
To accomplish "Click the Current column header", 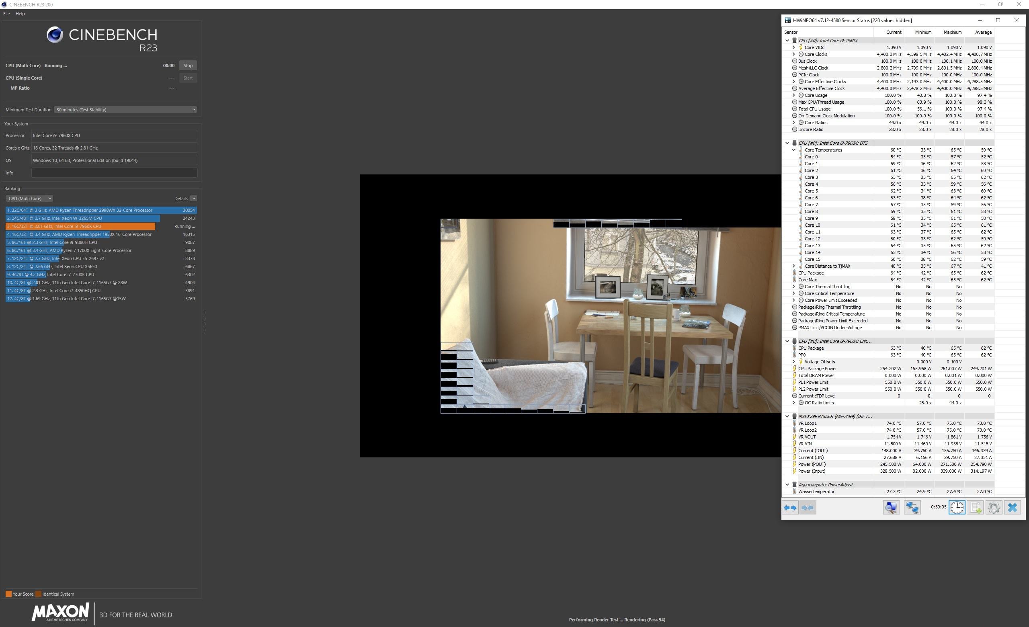I will [888, 32].
